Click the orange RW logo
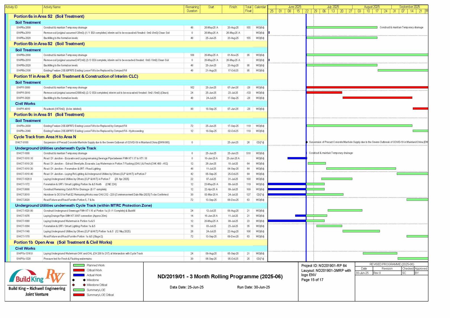Image resolution: width=450 pixels, height=318 pixels. tap(56, 276)
